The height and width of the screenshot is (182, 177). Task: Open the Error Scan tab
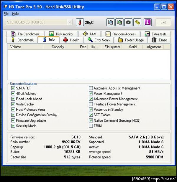coord(99,40)
